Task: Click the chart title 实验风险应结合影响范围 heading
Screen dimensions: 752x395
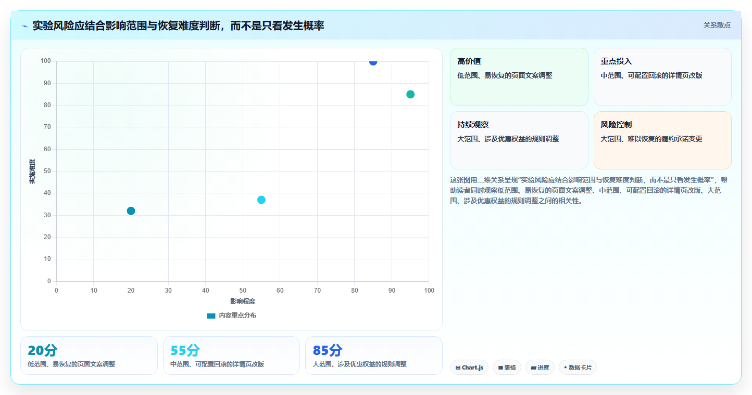Action: pos(178,25)
